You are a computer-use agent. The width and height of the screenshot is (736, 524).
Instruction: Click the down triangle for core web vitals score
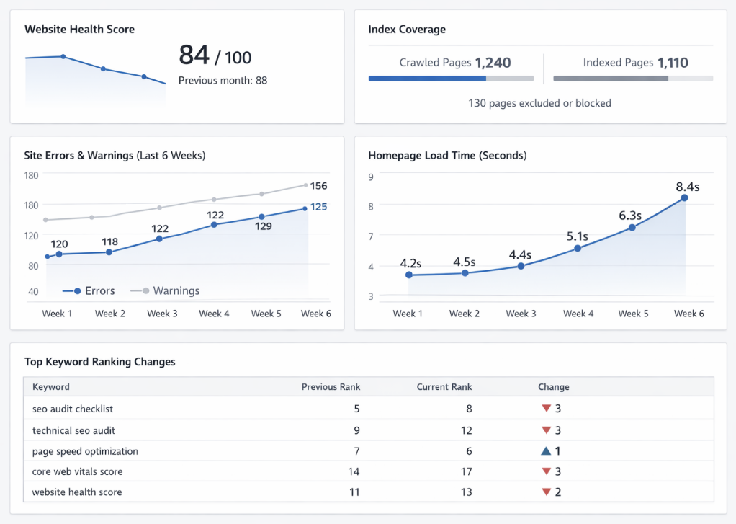[546, 471]
